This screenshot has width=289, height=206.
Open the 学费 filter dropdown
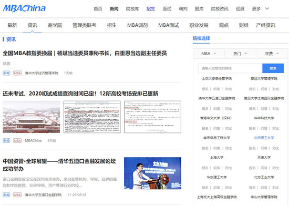[272, 54]
